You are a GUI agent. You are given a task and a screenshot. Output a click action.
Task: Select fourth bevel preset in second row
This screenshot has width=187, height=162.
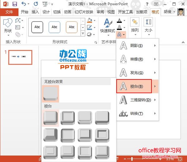[x=102, y=135]
